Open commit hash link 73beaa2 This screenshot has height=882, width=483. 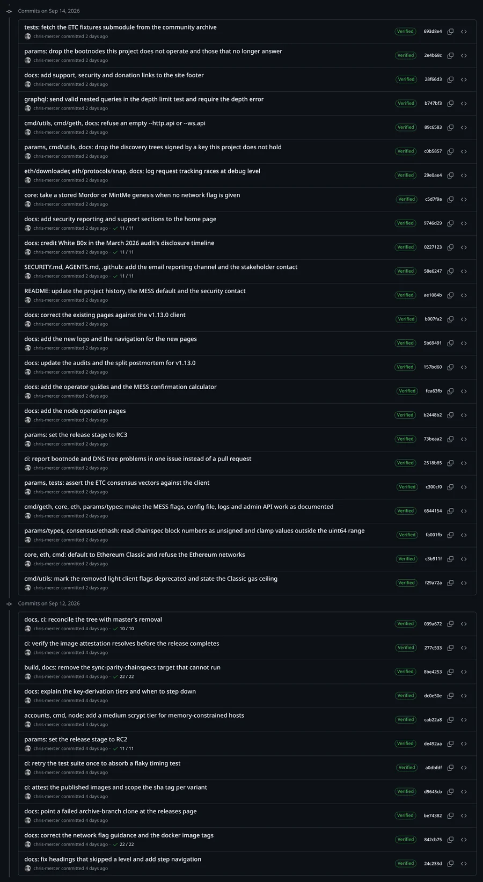coord(433,439)
